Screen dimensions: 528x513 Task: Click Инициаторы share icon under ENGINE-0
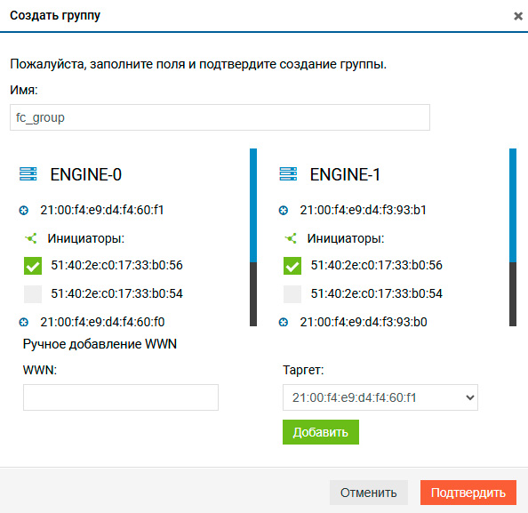point(30,238)
